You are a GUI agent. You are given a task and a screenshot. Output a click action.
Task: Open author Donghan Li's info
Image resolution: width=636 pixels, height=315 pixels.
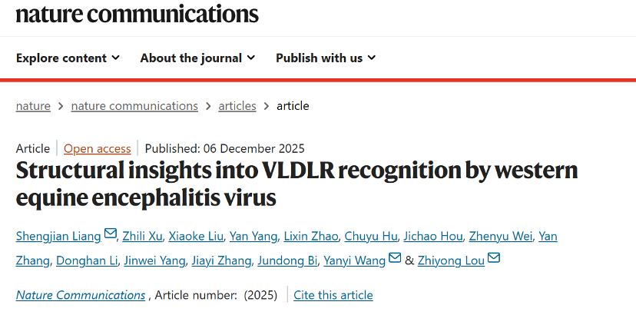click(87, 260)
